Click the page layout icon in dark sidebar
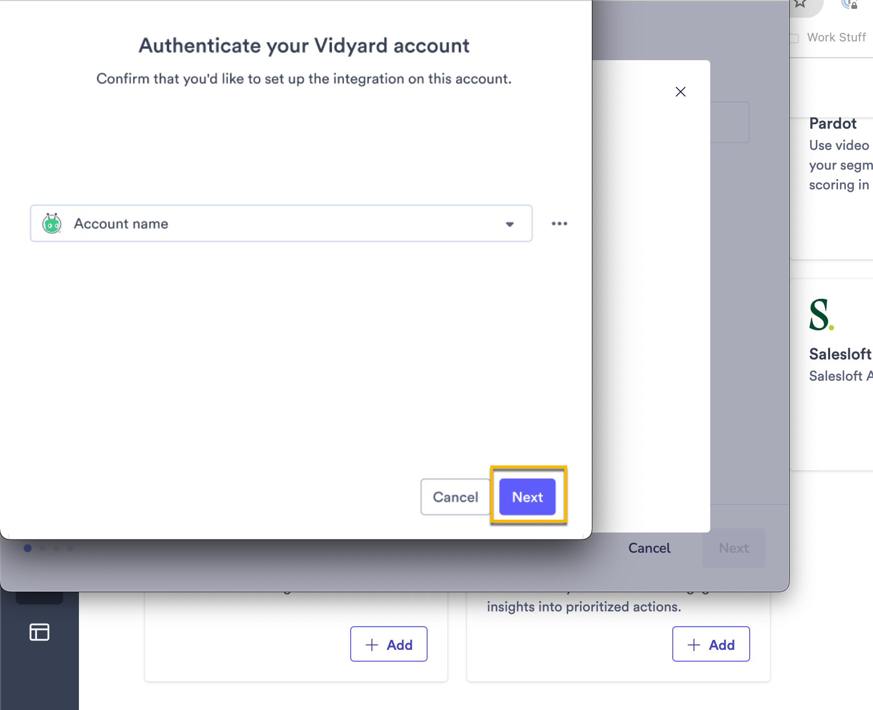Image resolution: width=873 pixels, height=710 pixels. (x=39, y=633)
